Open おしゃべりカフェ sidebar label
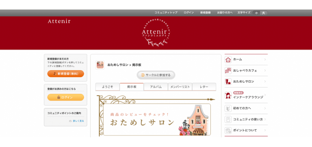This screenshot has height=147, width=312. (x=245, y=70)
